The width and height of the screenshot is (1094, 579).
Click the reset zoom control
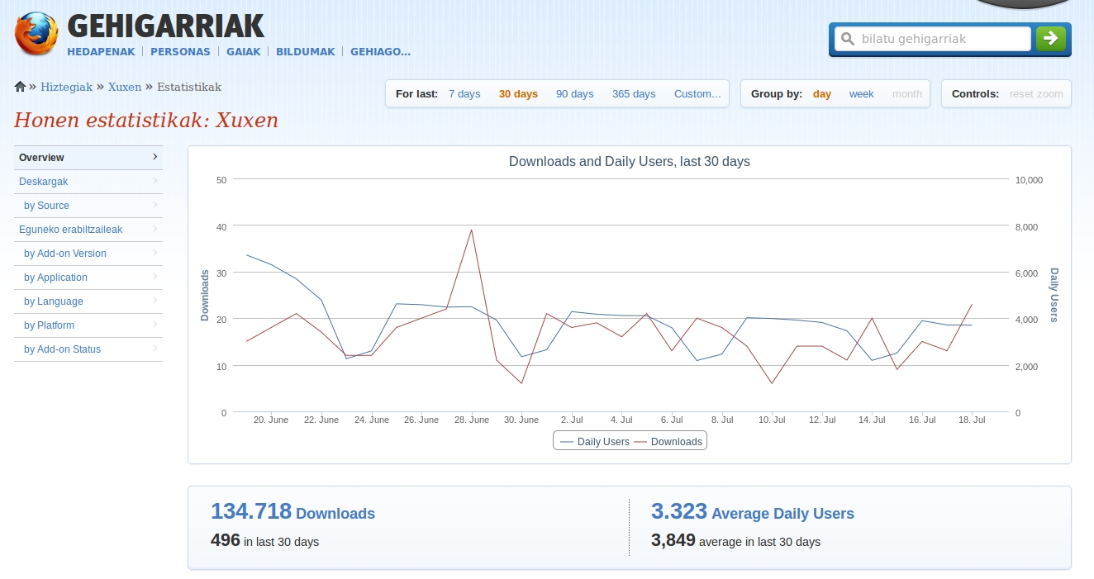click(1035, 94)
